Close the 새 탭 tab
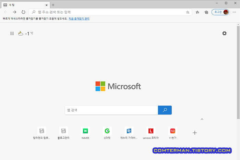Image resolution: width=240 pixels, height=160 pixels. 47,5
